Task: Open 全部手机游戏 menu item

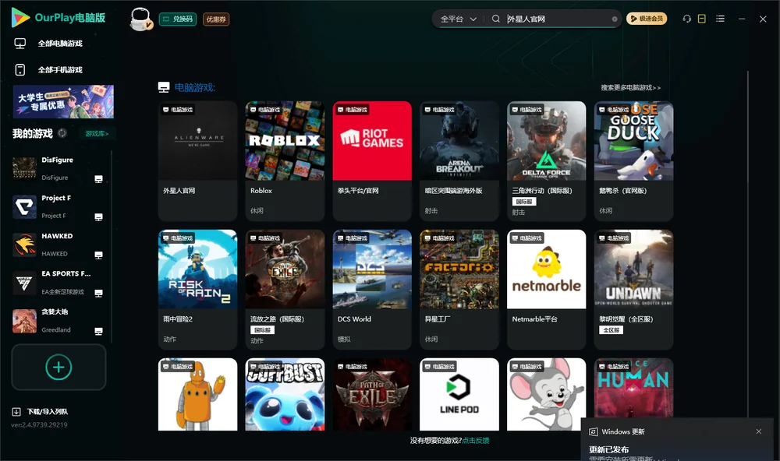Action: [48, 70]
